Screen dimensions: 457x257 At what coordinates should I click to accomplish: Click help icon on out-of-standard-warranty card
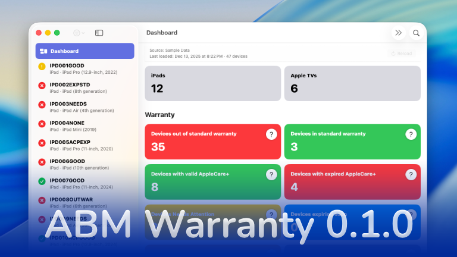(271, 134)
